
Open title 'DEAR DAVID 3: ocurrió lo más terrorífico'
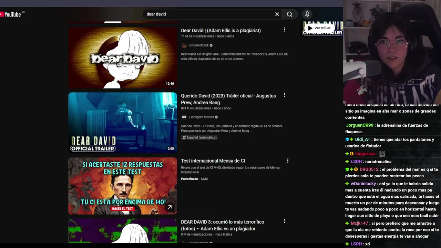tap(223, 225)
